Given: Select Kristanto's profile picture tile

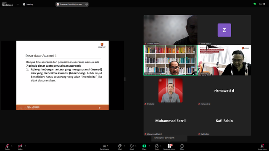Looking at the screenshot, I should pos(171,91).
